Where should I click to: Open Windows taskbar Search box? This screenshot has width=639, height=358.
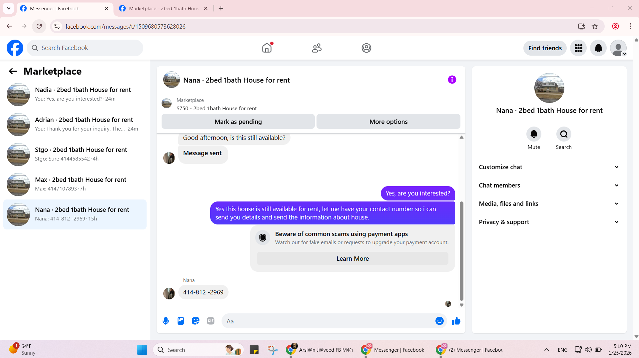click(x=199, y=350)
